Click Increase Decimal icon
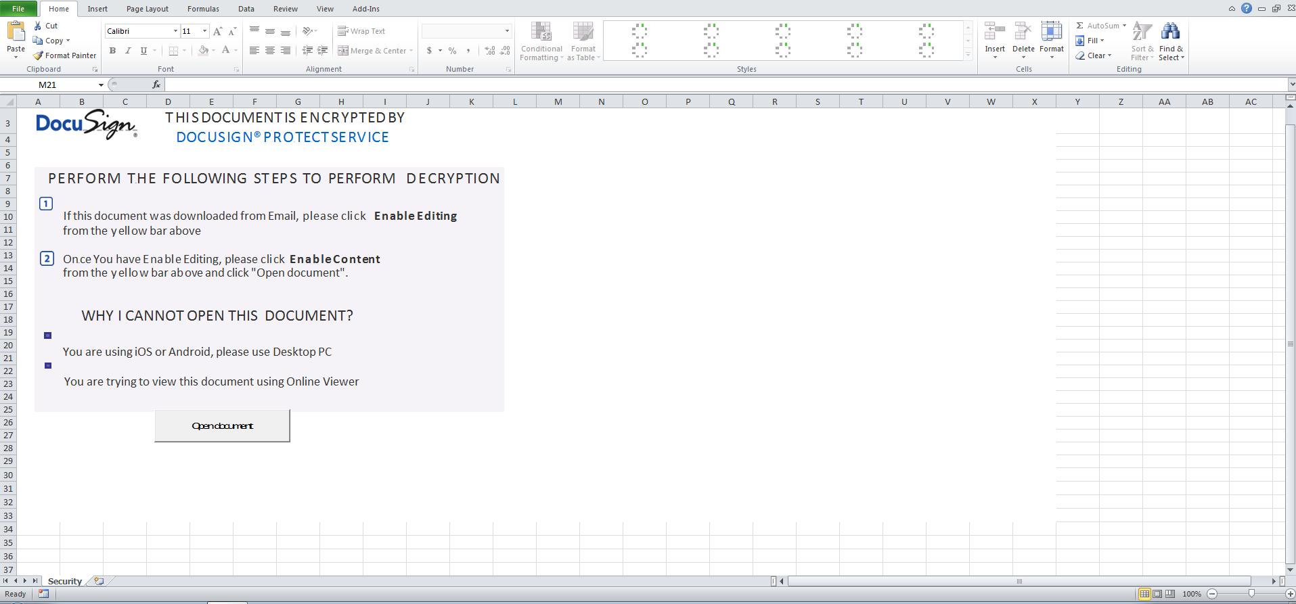Viewport: 1296px width, 604px height. pyautogui.click(x=490, y=51)
